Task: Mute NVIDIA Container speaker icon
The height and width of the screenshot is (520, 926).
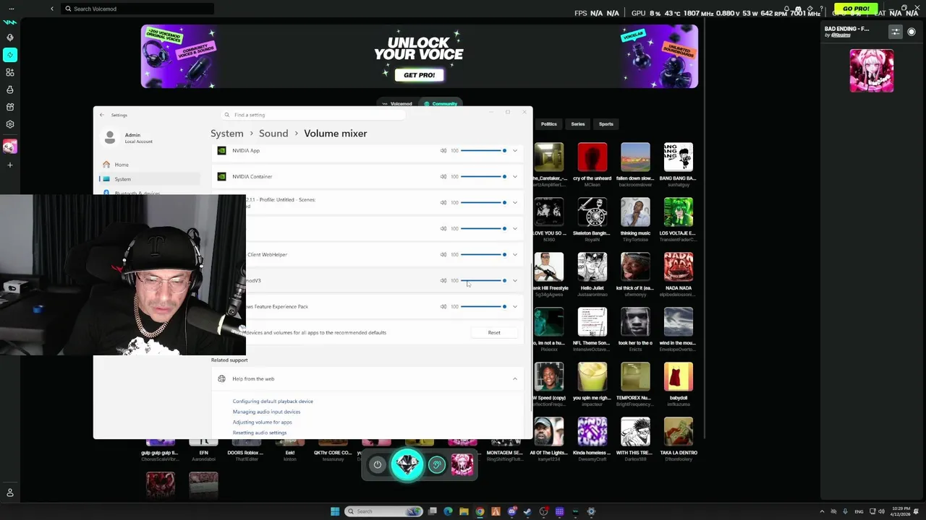Action: coord(443,177)
